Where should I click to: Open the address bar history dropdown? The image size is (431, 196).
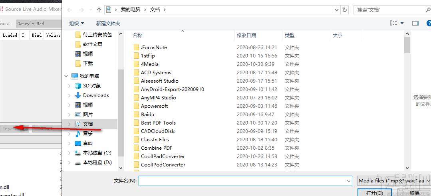[x=337, y=10]
